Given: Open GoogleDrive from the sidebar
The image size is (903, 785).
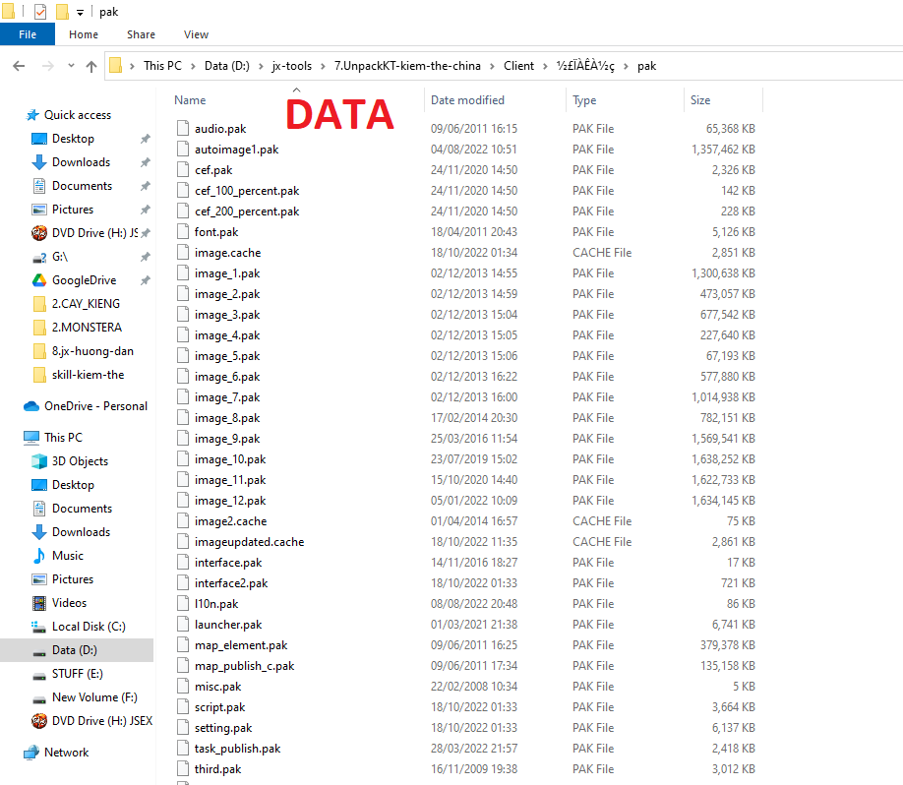Looking at the screenshot, I should pyautogui.click(x=84, y=279).
